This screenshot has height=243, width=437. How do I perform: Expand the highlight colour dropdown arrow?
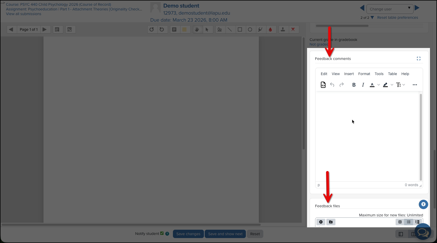click(x=392, y=85)
